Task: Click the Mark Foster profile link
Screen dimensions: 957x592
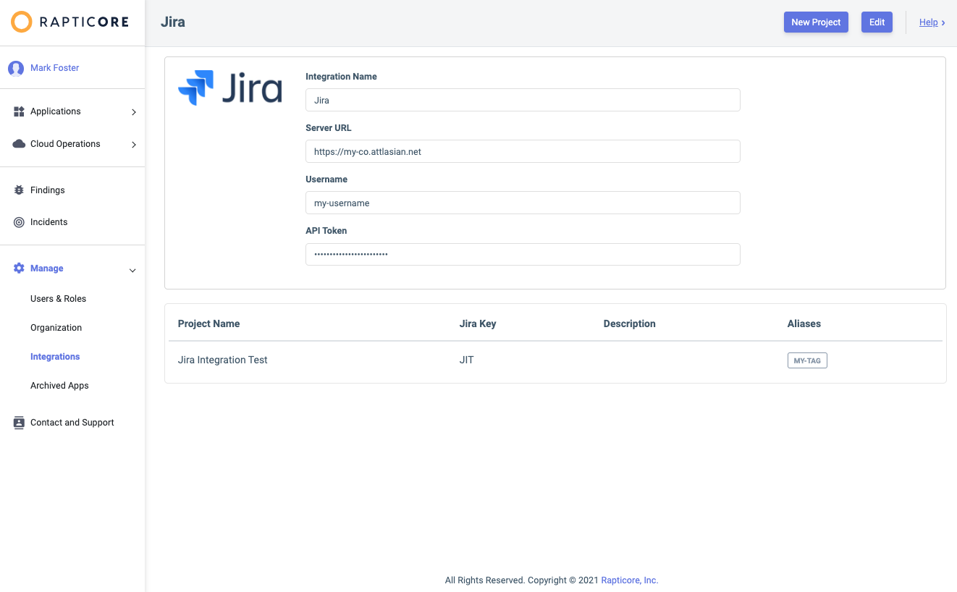Action: (55, 68)
